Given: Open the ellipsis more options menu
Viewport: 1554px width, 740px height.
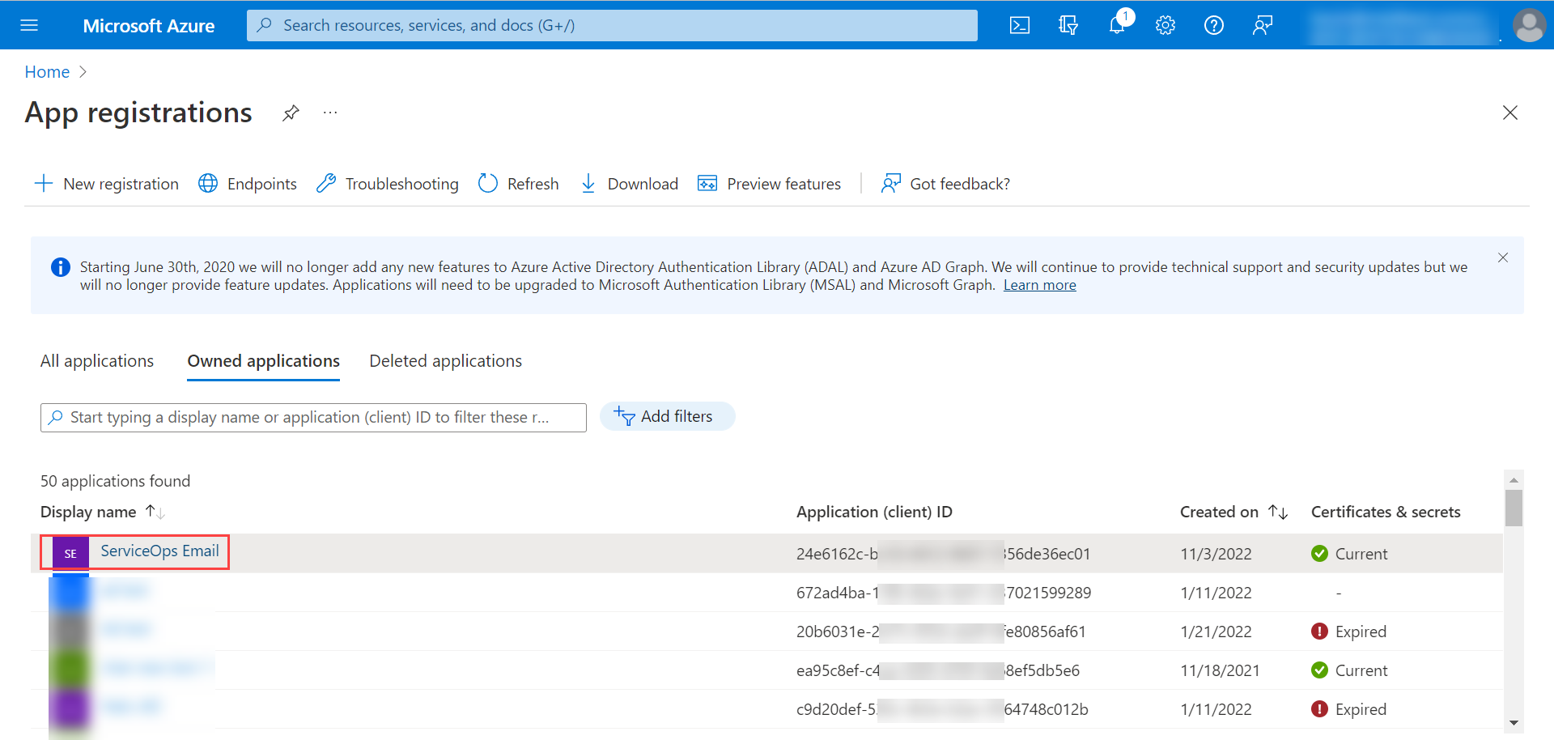Looking at the screenshot, I should tap(330, 113).
